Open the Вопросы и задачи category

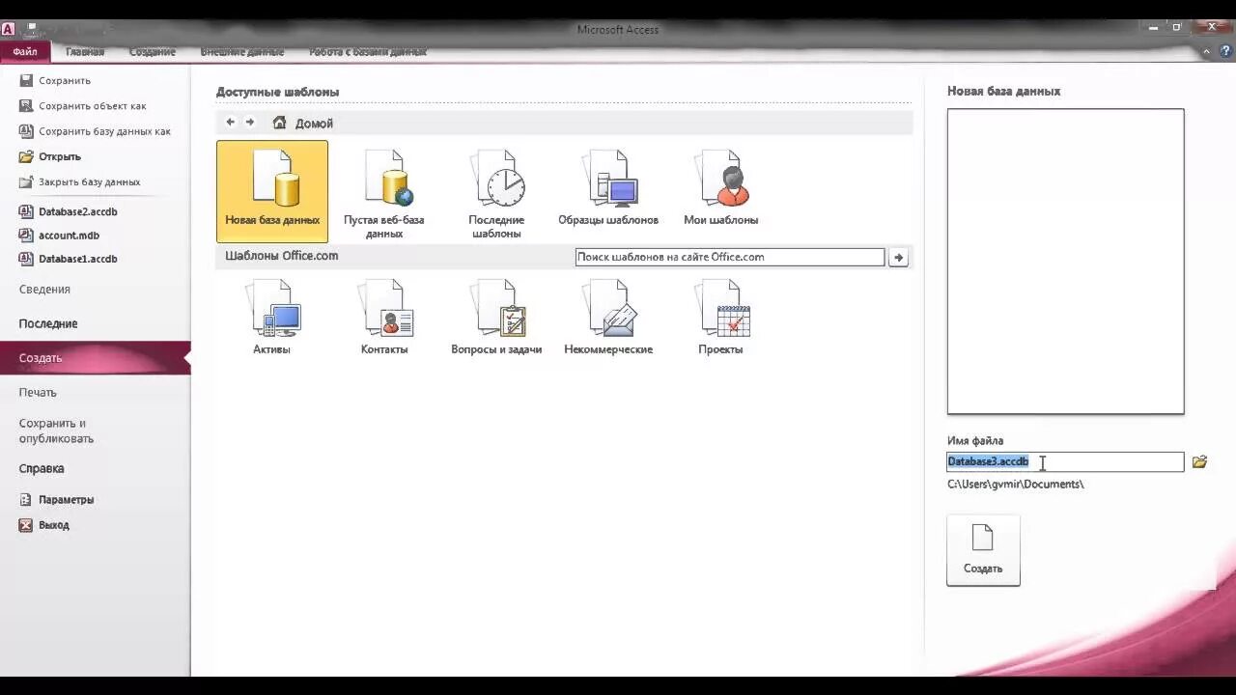click(x=496, y=317)
